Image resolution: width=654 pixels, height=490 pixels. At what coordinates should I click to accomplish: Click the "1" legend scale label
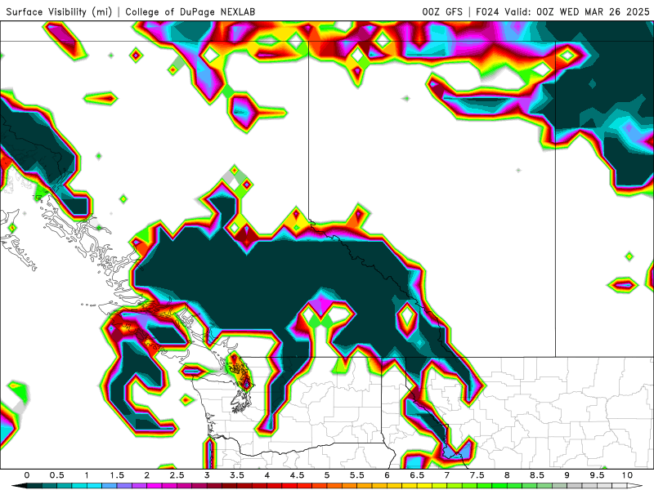click(87, 475)
